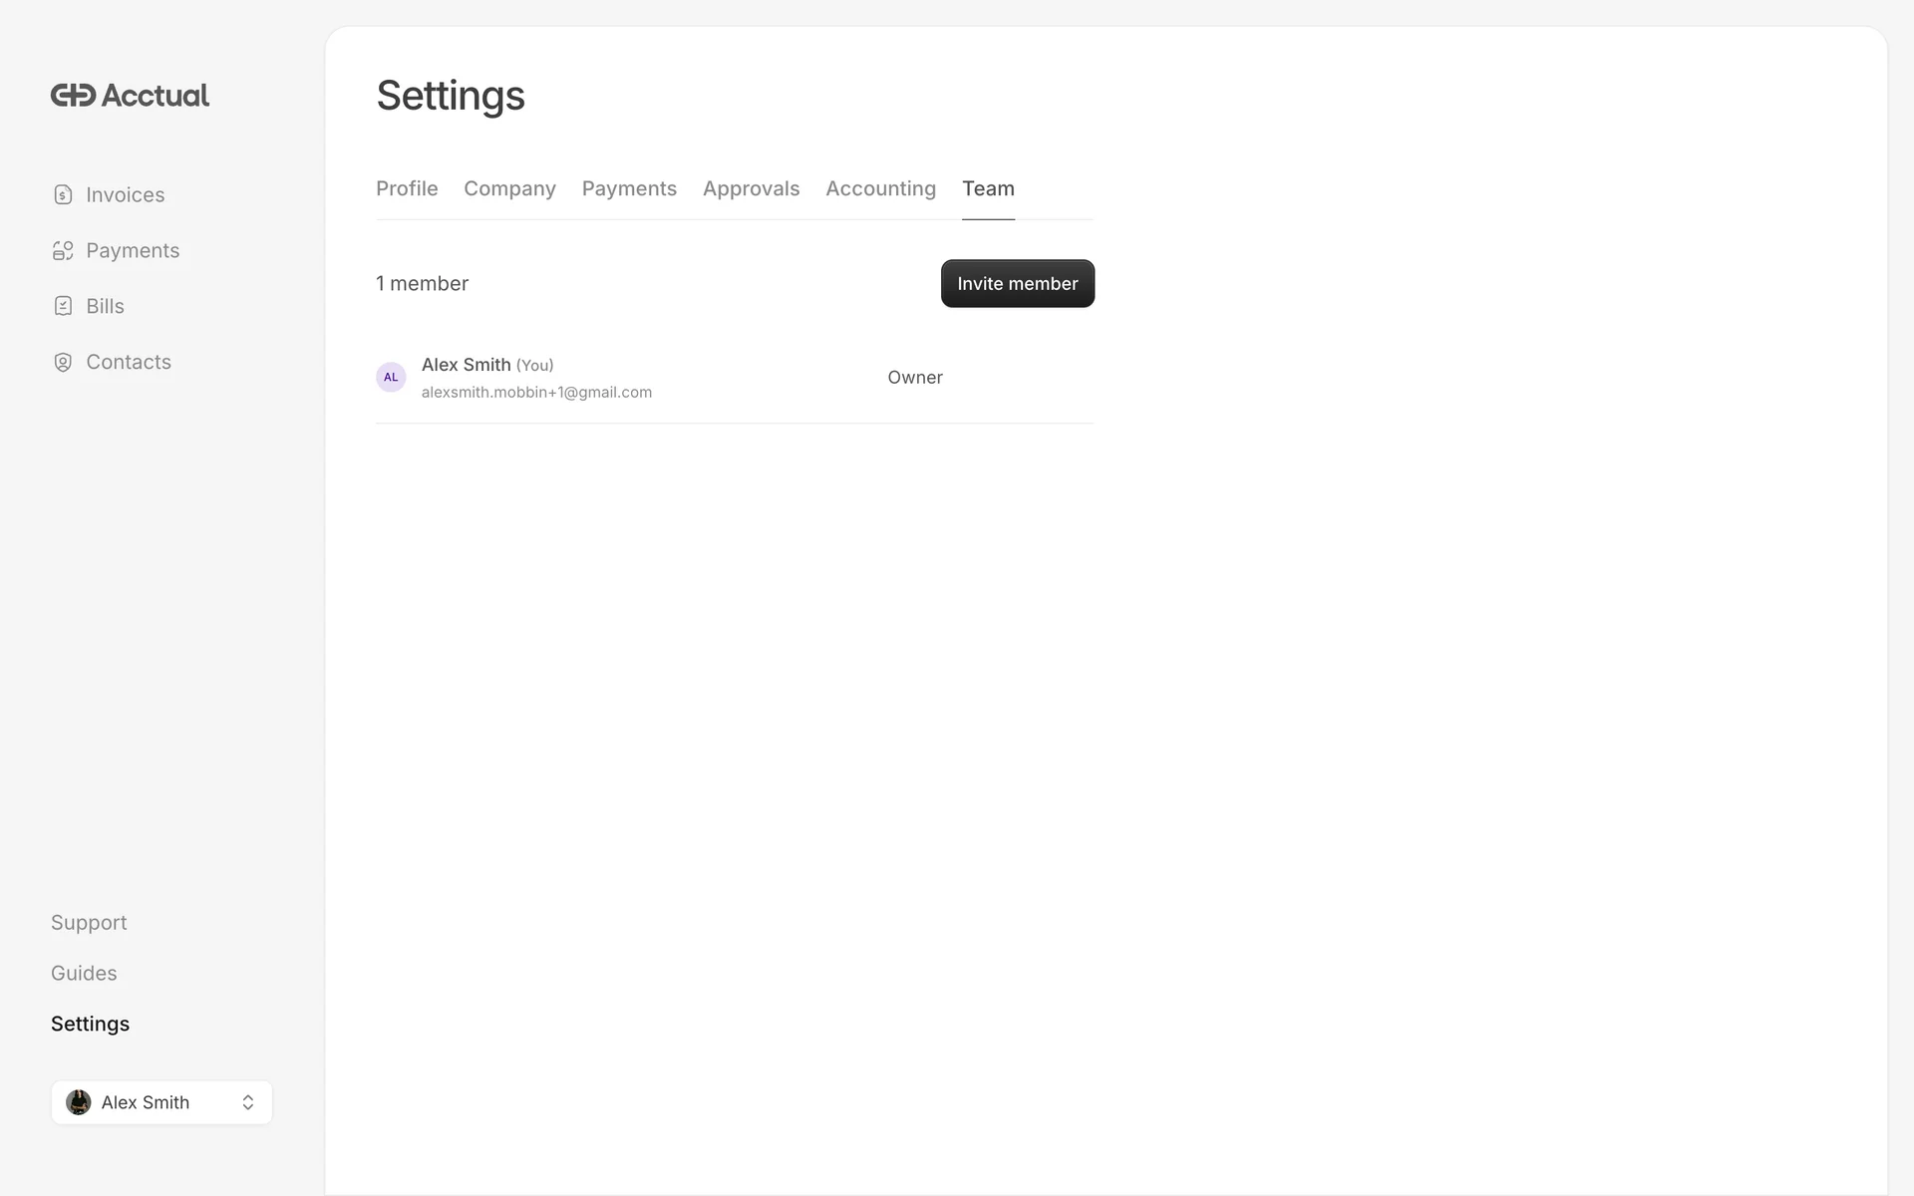Click the Bills sidebar icon
The height and width of the screenshot is (1196, 1914).
63,306
